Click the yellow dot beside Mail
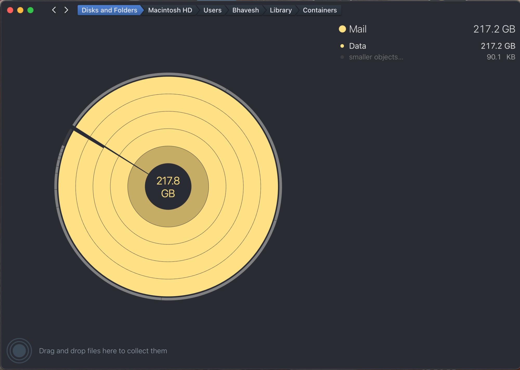 (x=342, y=29)
